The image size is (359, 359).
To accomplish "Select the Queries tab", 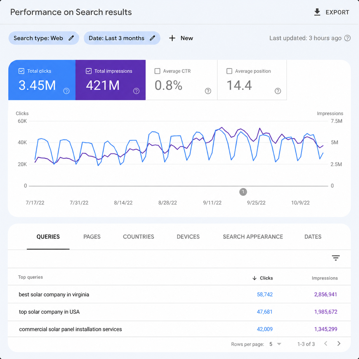I will tap(48, 237).
